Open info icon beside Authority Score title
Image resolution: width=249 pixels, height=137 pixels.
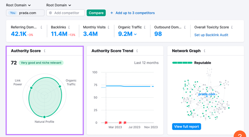click(x=44, y=51)
